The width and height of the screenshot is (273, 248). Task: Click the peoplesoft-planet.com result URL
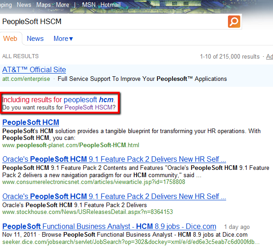[x=71, y=145]
